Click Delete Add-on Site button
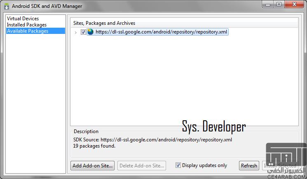 coord(142,166)
